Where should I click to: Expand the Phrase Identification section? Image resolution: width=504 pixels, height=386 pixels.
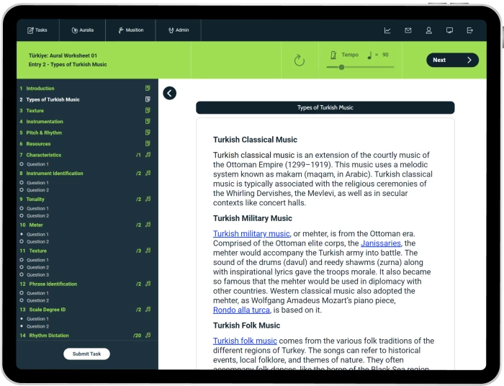coord(51,284)
